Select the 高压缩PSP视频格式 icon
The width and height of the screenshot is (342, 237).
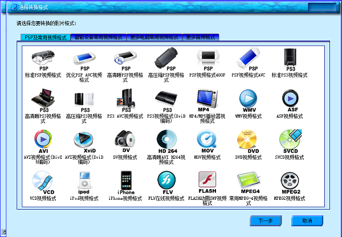point(166,58)
